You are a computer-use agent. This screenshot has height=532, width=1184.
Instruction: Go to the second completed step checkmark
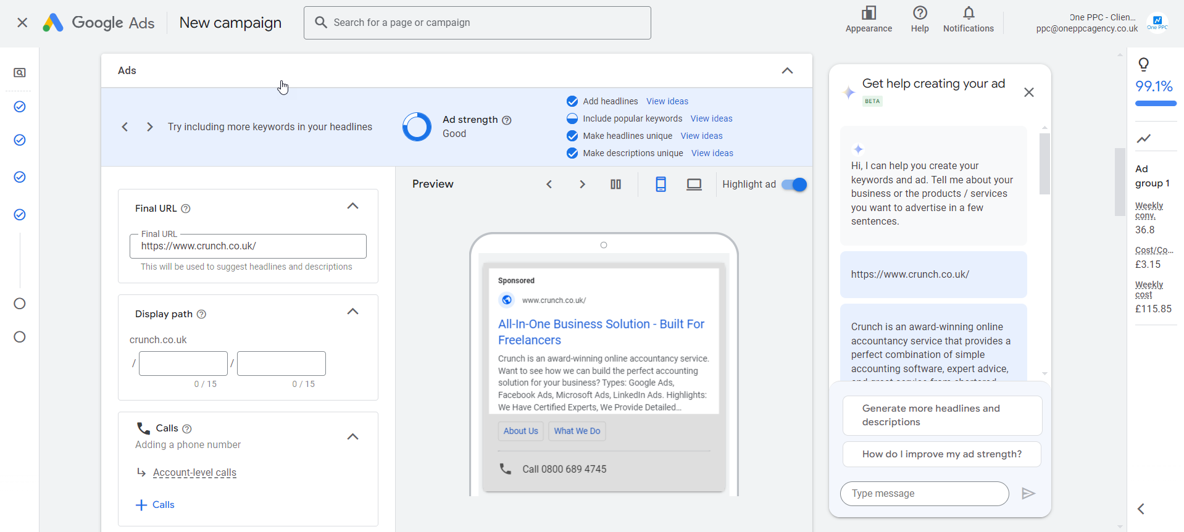coord(20,140)
